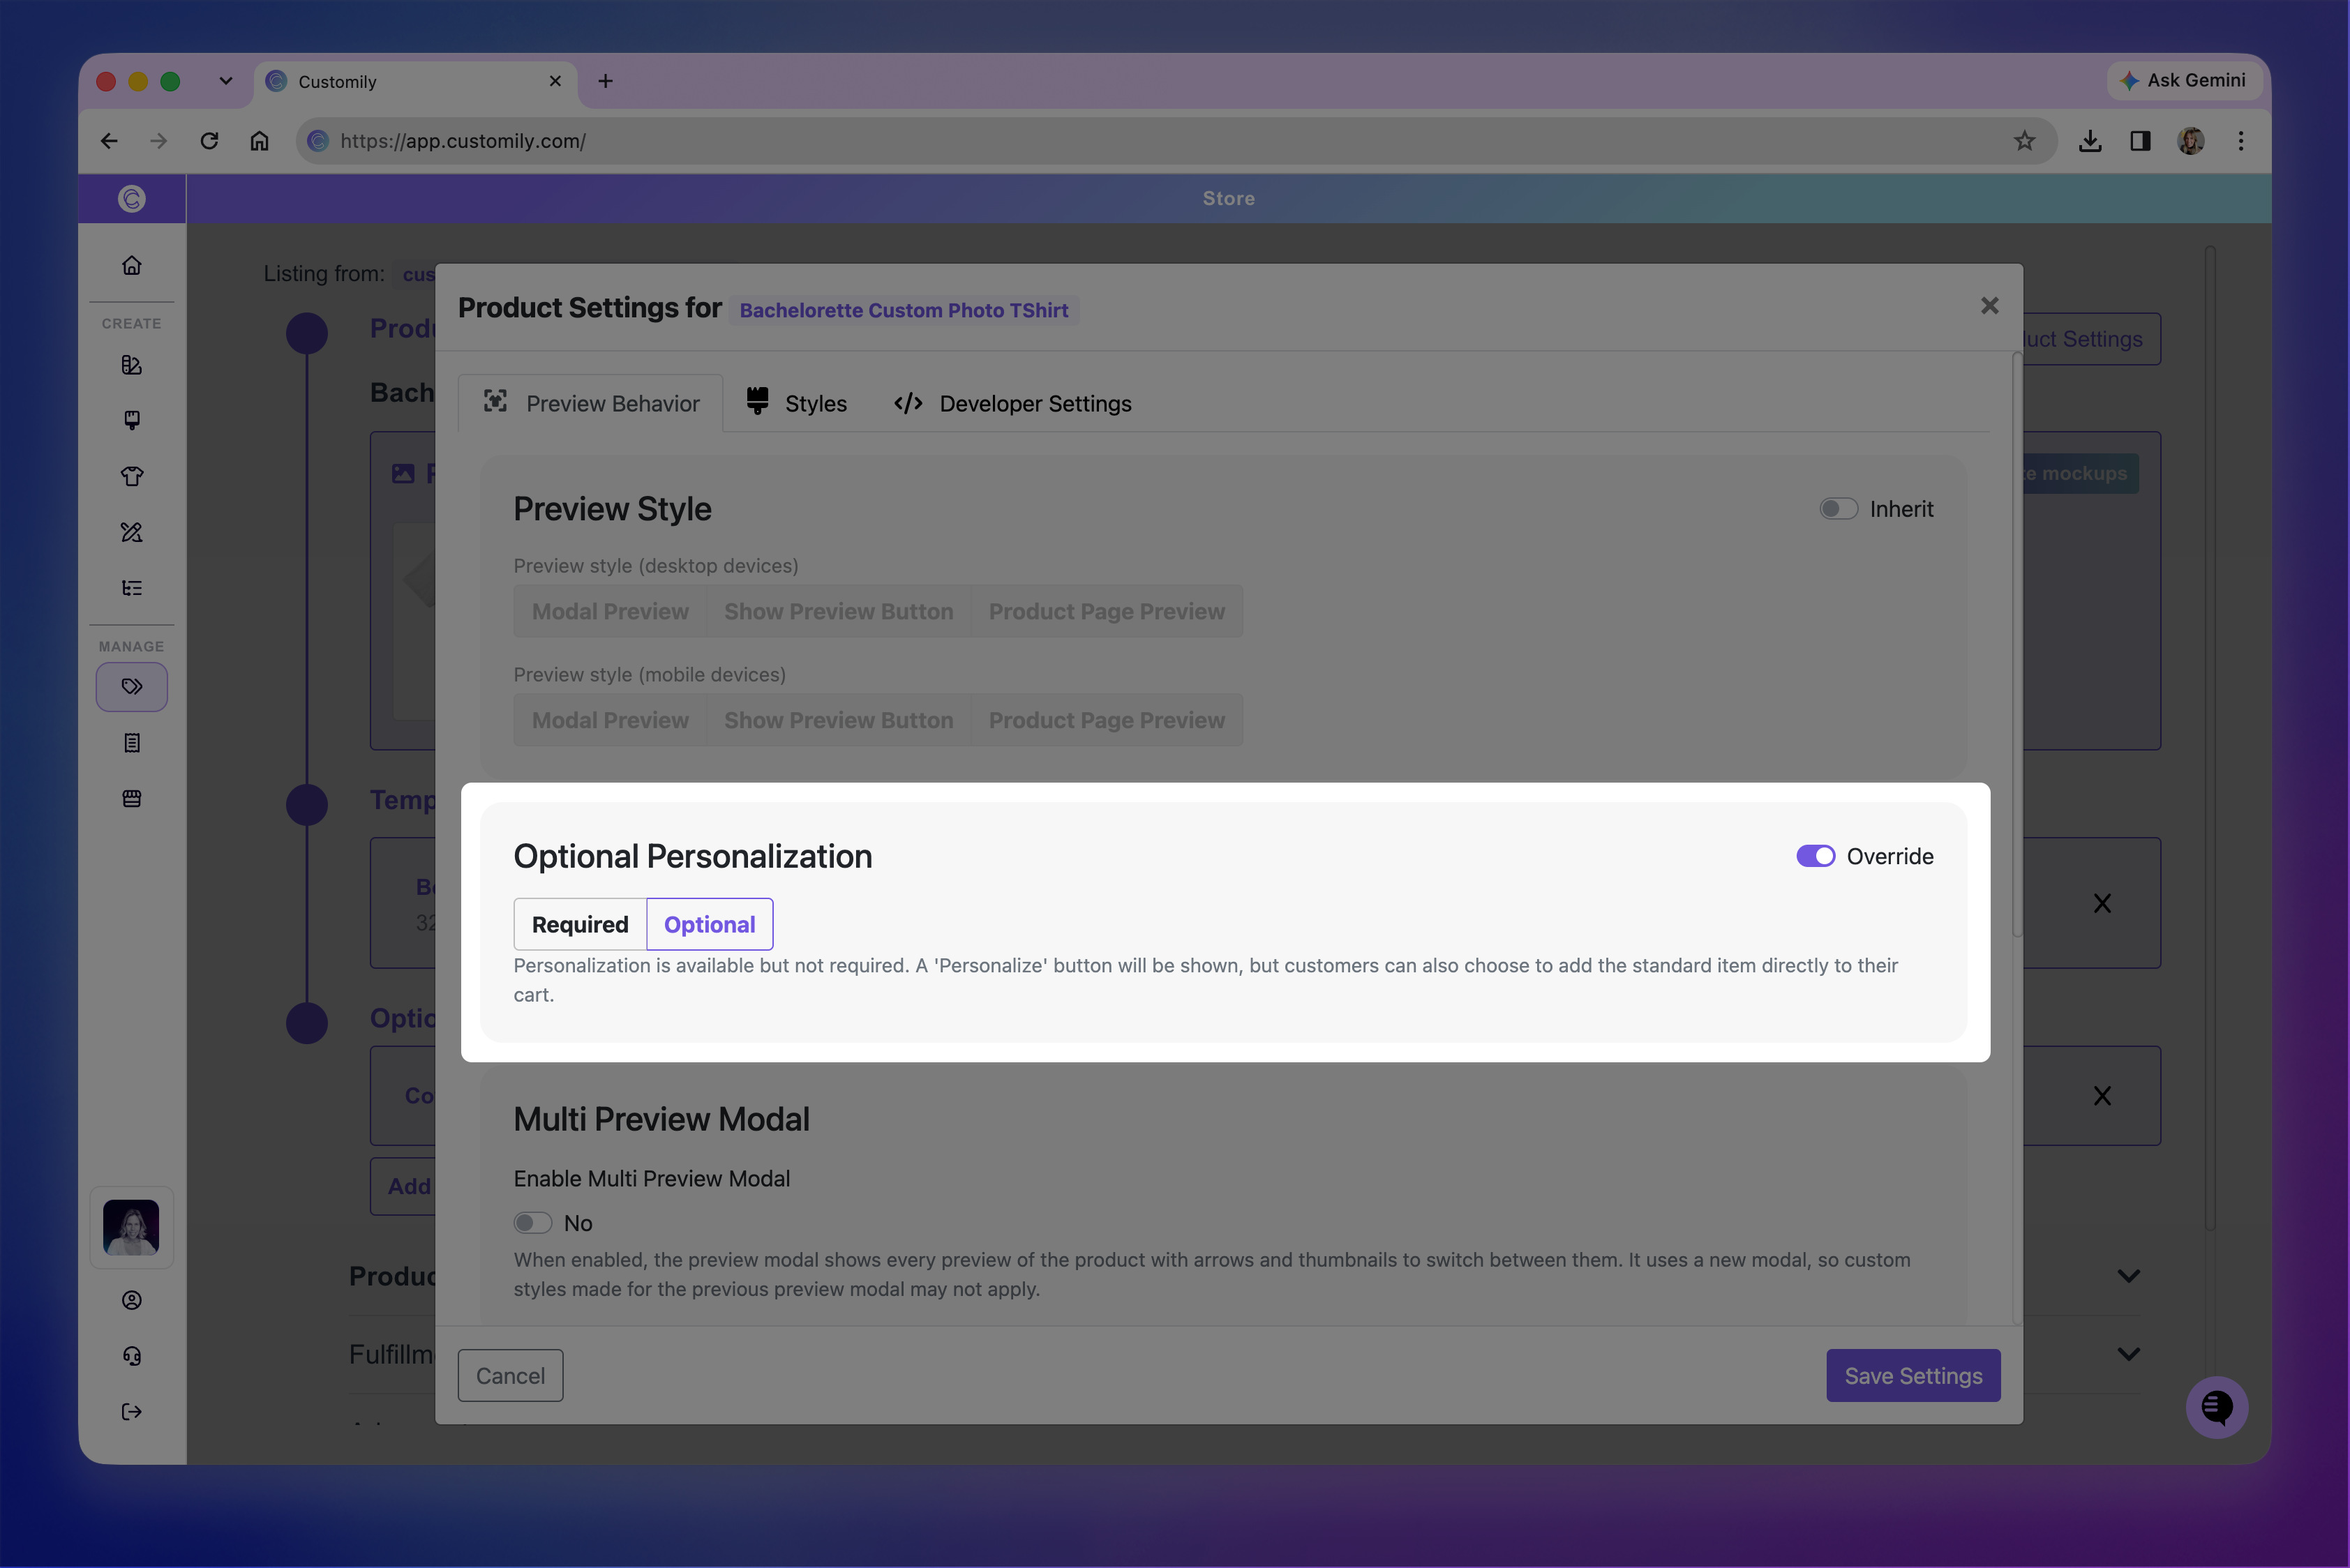Click the Cancel button
The image size is (2350, 1568).
coord(510,1376)
